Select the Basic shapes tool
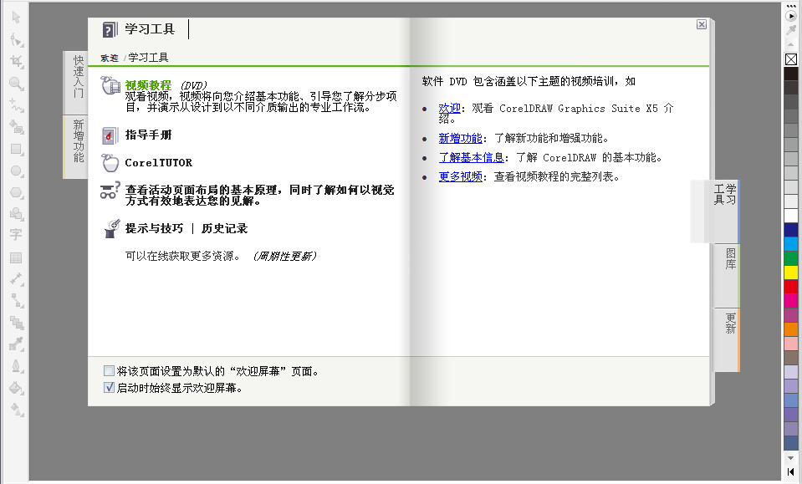 (x=16, y=214)
